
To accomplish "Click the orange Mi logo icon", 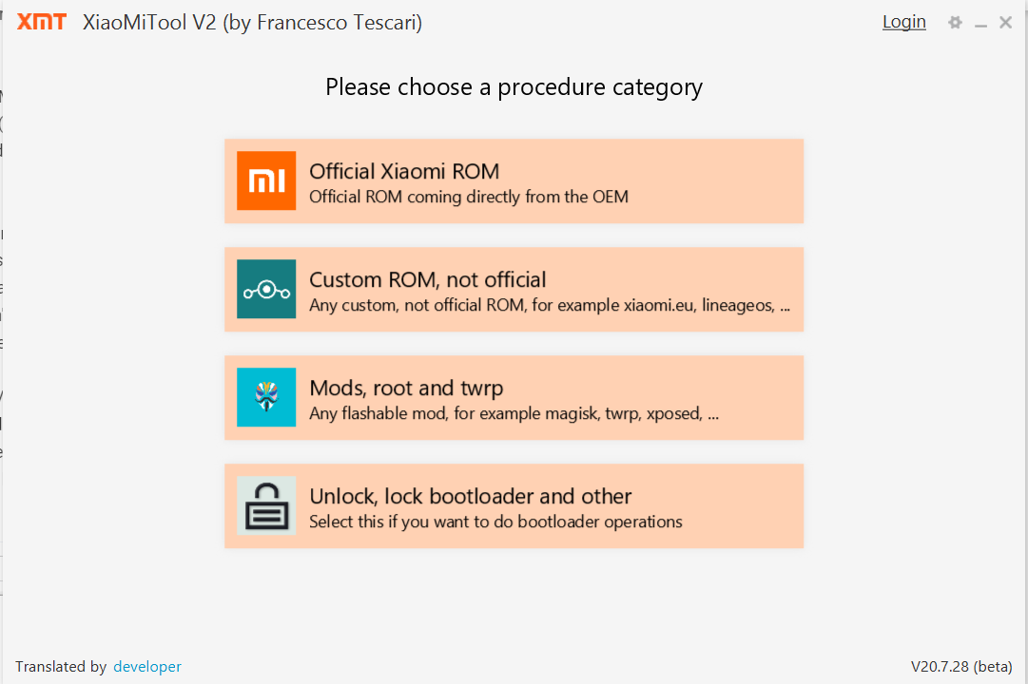I will click(266, 180).
